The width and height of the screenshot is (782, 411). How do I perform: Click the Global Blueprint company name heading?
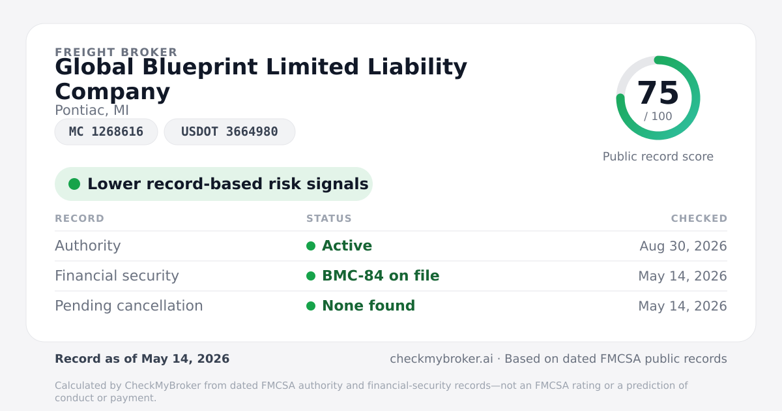point(261,79)
